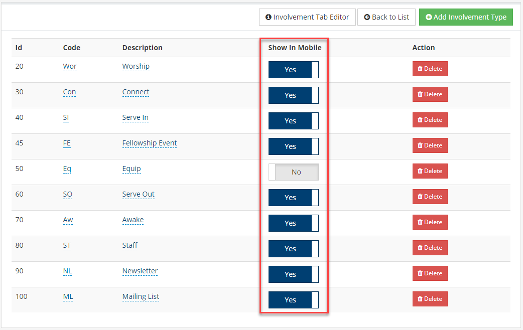Enable Show In Mobile for Equip

294,172
